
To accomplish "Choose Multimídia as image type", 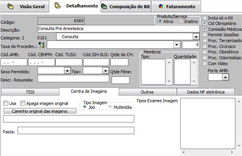I will tap(110, 107).
